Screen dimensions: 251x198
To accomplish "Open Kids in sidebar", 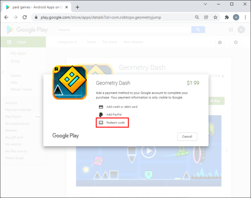I will [14, 82].
